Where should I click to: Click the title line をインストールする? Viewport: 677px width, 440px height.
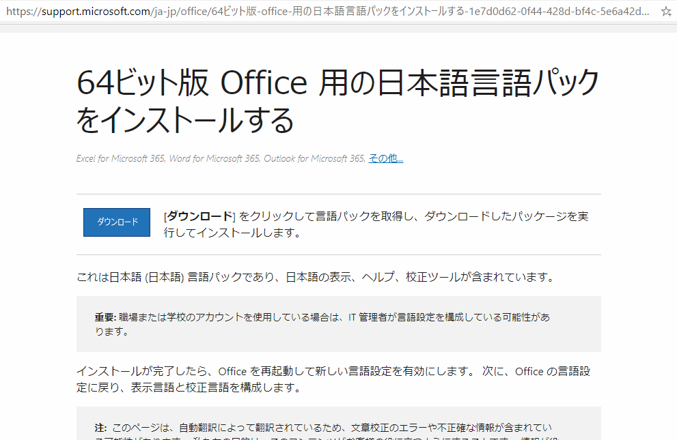185,120
